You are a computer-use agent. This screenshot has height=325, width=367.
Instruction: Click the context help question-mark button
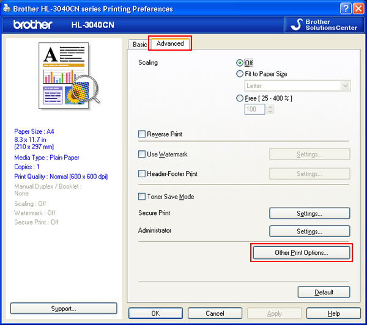click(346, 9)
